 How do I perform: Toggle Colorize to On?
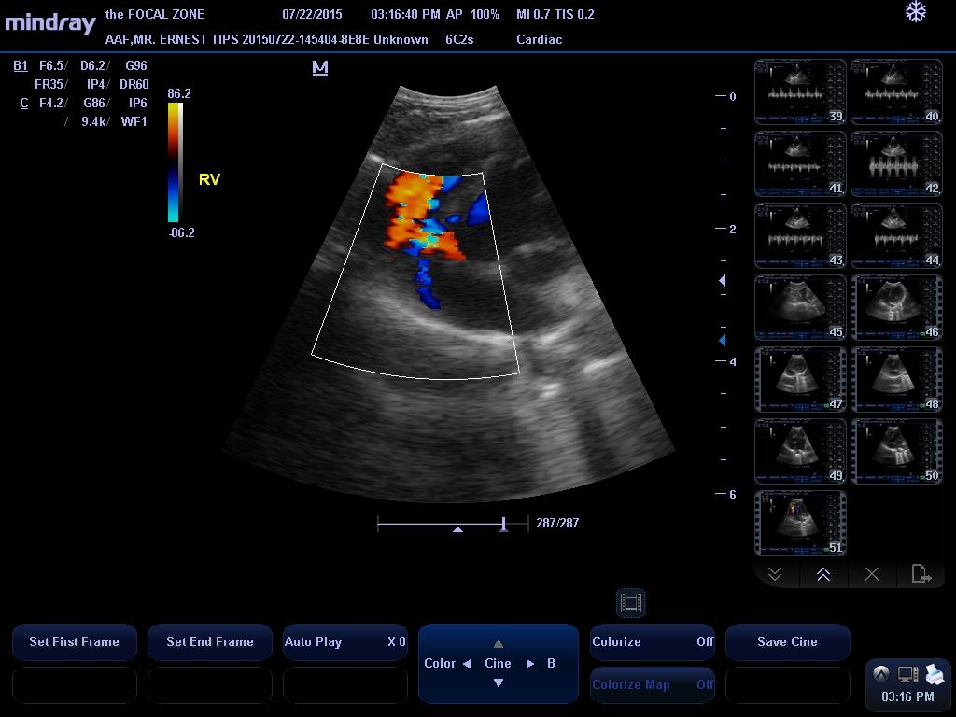(x=652, y=642)
